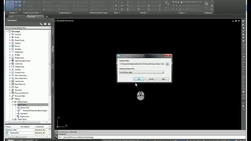This screenshot has height=141, width=251.
Task: Select the Expressions tree item
Action: (25, 116)
